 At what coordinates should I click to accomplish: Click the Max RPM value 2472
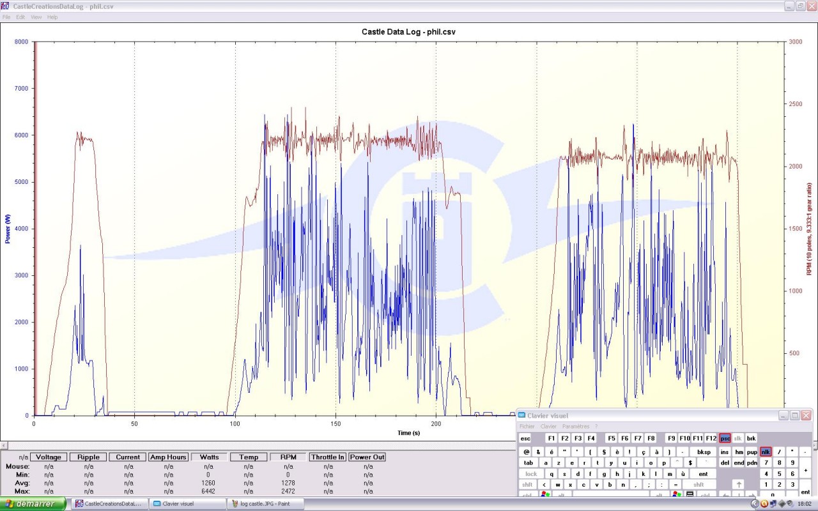[x=288, y=491]
